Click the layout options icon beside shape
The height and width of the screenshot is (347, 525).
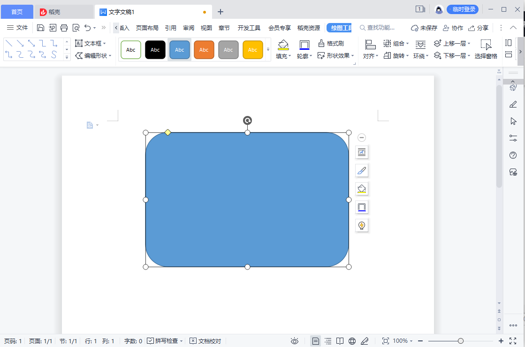(x=362, y=153)
